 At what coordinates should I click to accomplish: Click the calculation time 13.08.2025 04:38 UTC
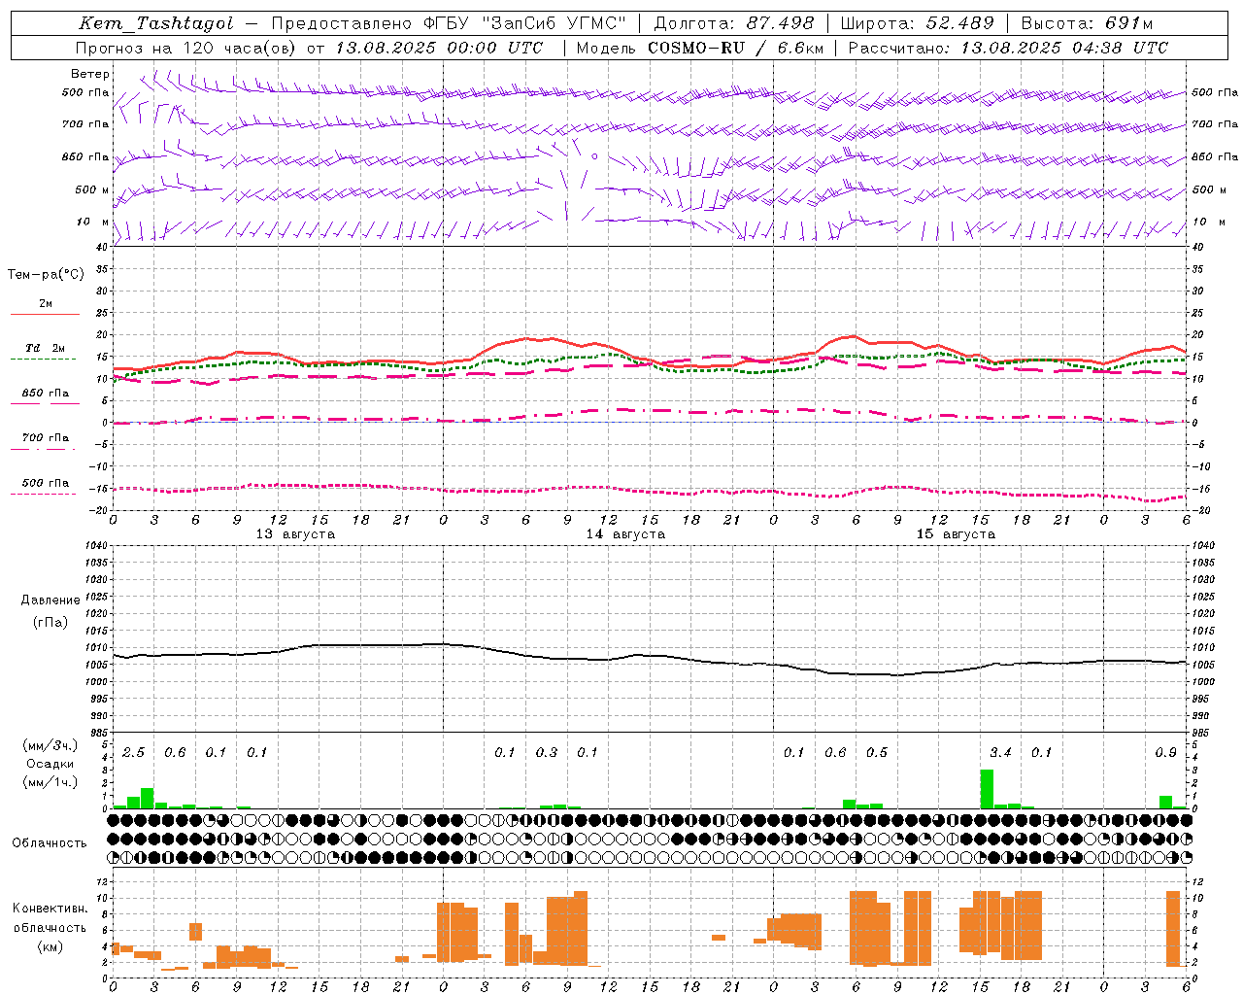[x=1064, y=48]
